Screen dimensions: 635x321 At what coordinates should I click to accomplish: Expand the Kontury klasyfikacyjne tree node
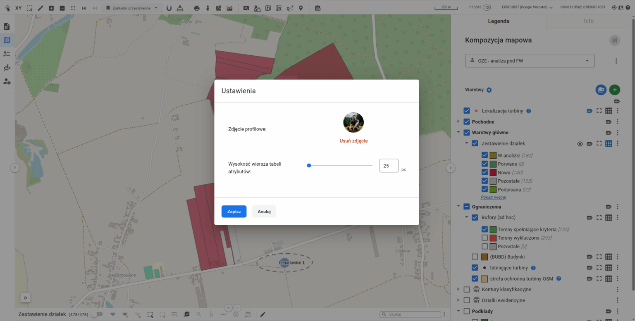[458, 290]
